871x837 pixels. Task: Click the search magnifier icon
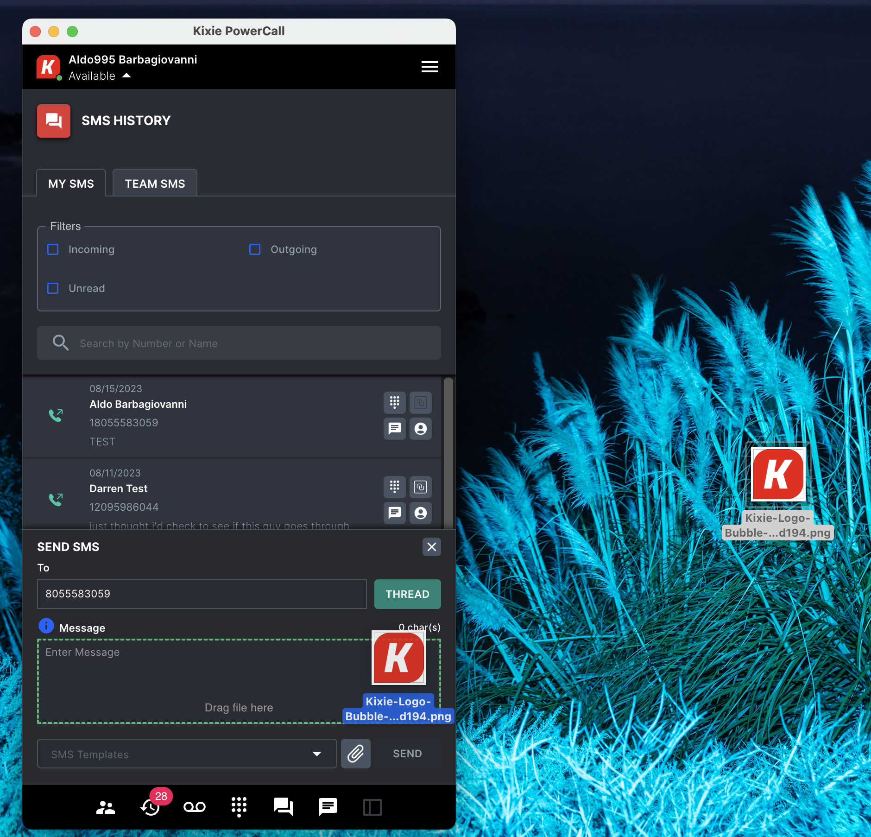click(x=61, y=343)
